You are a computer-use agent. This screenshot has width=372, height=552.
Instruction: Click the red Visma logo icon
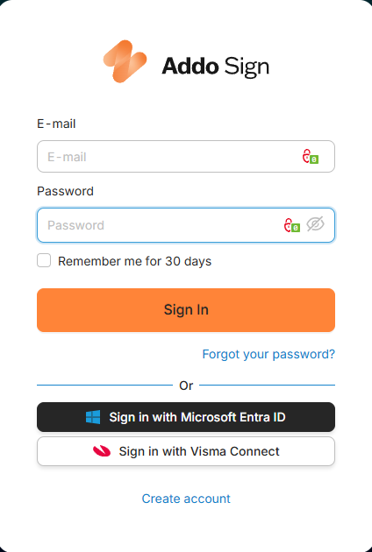(102, 451)
